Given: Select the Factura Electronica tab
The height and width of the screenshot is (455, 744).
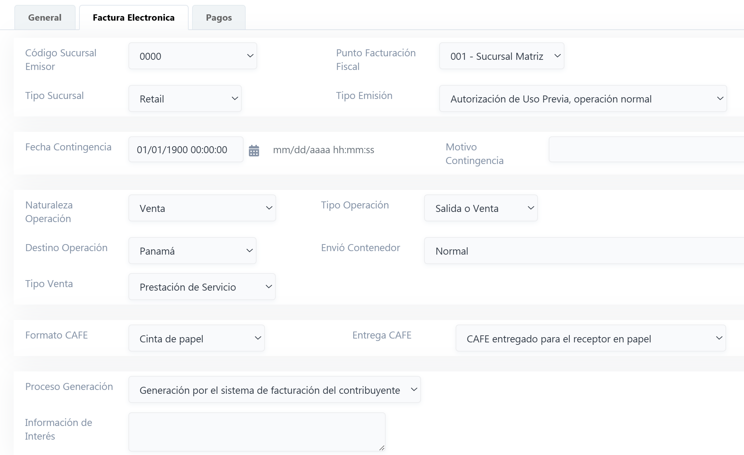Looking at the screenshot, I should click(x=134, y=17).
